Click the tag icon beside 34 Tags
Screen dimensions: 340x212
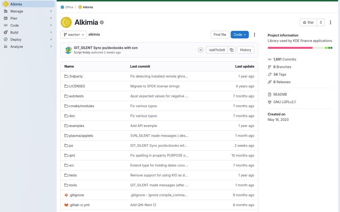[270, 75]
